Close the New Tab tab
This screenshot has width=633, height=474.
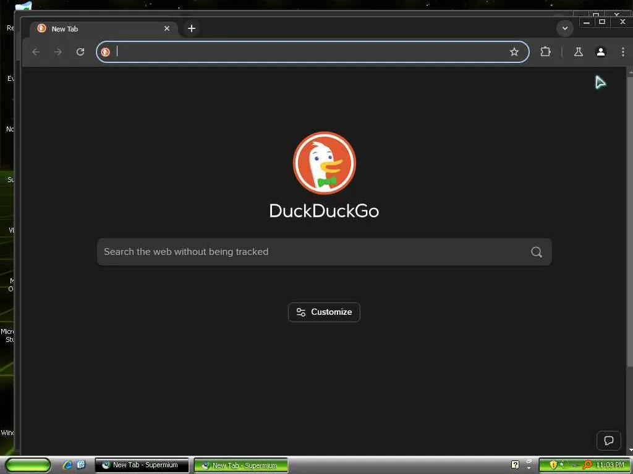point(167,28)
